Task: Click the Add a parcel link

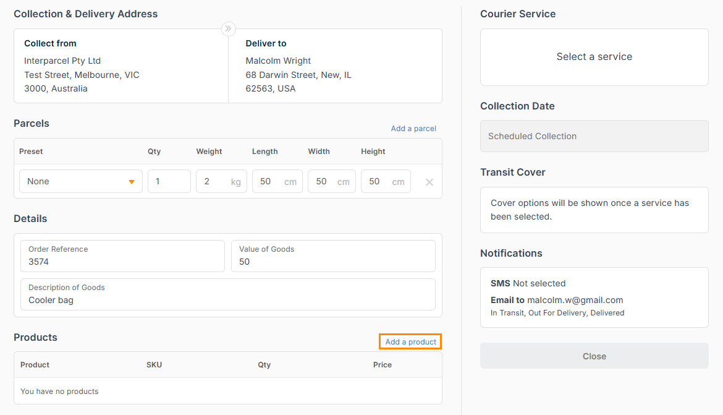Action: pyautogui.click(x=413, y=129)
